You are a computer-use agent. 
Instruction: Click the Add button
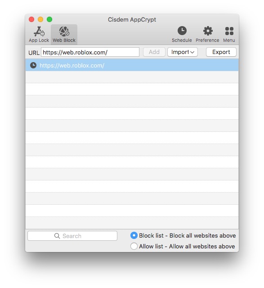tap(154, 52)
